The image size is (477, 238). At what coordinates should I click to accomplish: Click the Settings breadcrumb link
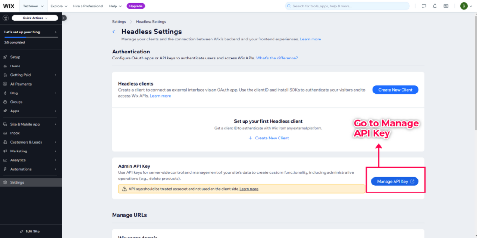pos(119,22)
